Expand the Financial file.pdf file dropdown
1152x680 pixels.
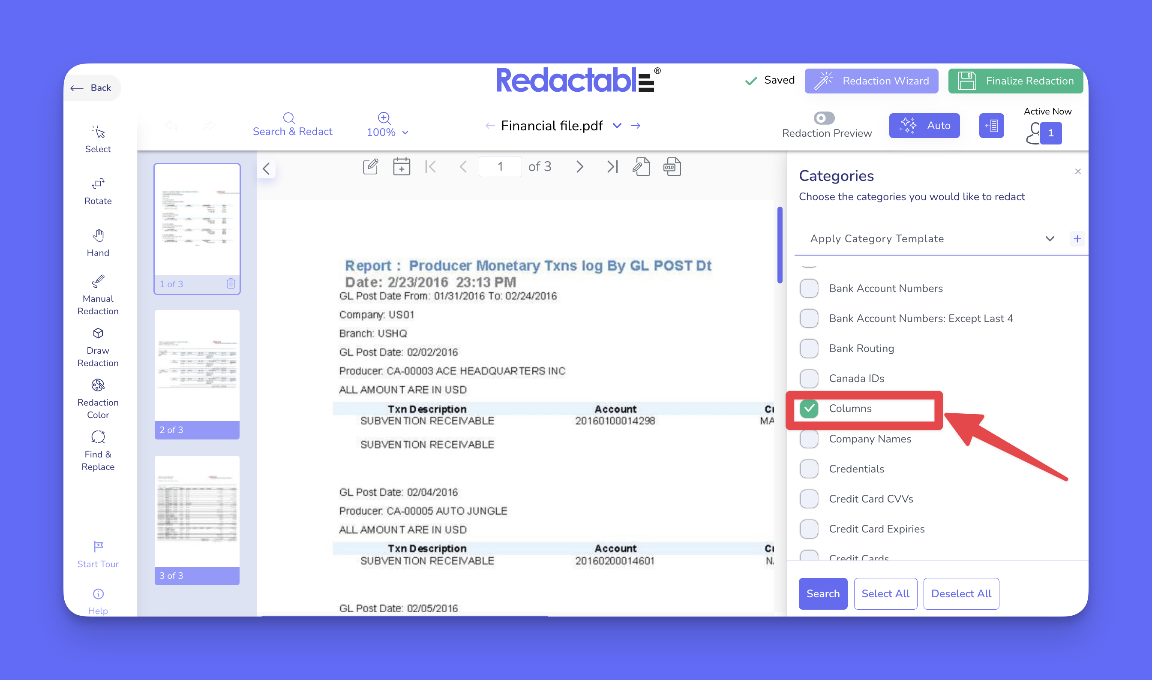pyautogui.click(x=617, y=126)
